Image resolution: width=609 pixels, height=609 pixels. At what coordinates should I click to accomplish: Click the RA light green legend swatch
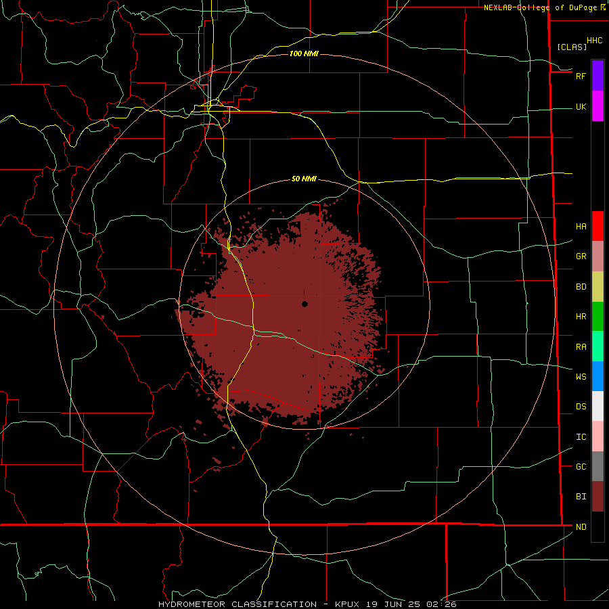pyautogui.click(x=597, y=346)
